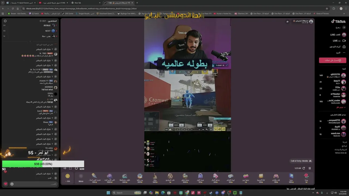The height and width of the screenshot is (196, 349).
Task: Open the Twitch bookmark
Action: tap(34, 13)
